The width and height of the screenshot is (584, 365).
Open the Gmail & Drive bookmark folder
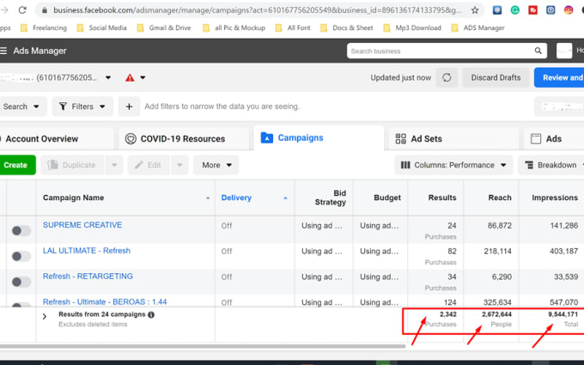164,28
